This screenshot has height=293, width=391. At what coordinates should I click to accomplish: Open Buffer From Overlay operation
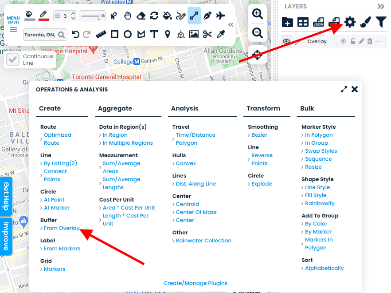click(62, 228)
